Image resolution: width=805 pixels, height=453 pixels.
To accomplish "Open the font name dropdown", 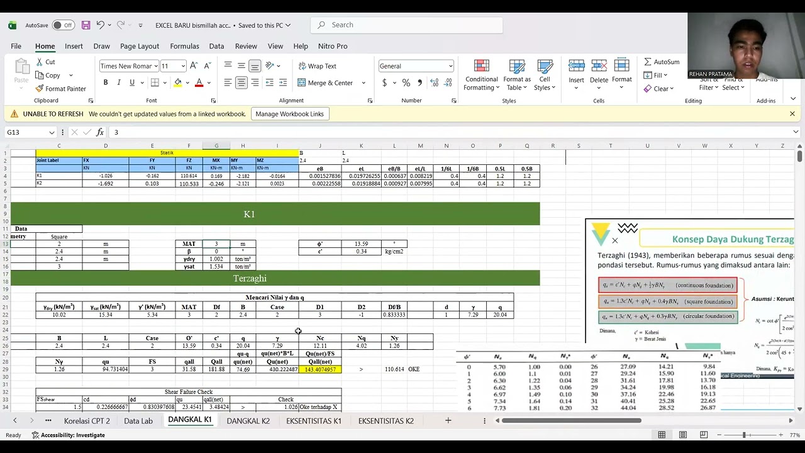I will (156, 66).
